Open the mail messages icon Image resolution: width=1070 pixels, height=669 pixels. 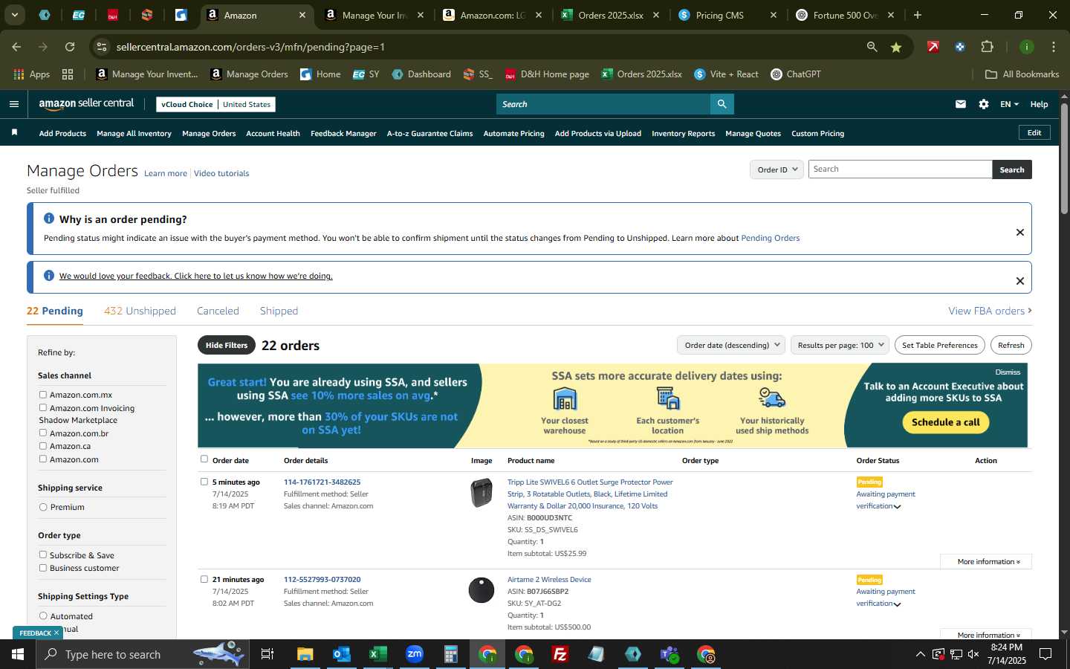pos(961,104)
